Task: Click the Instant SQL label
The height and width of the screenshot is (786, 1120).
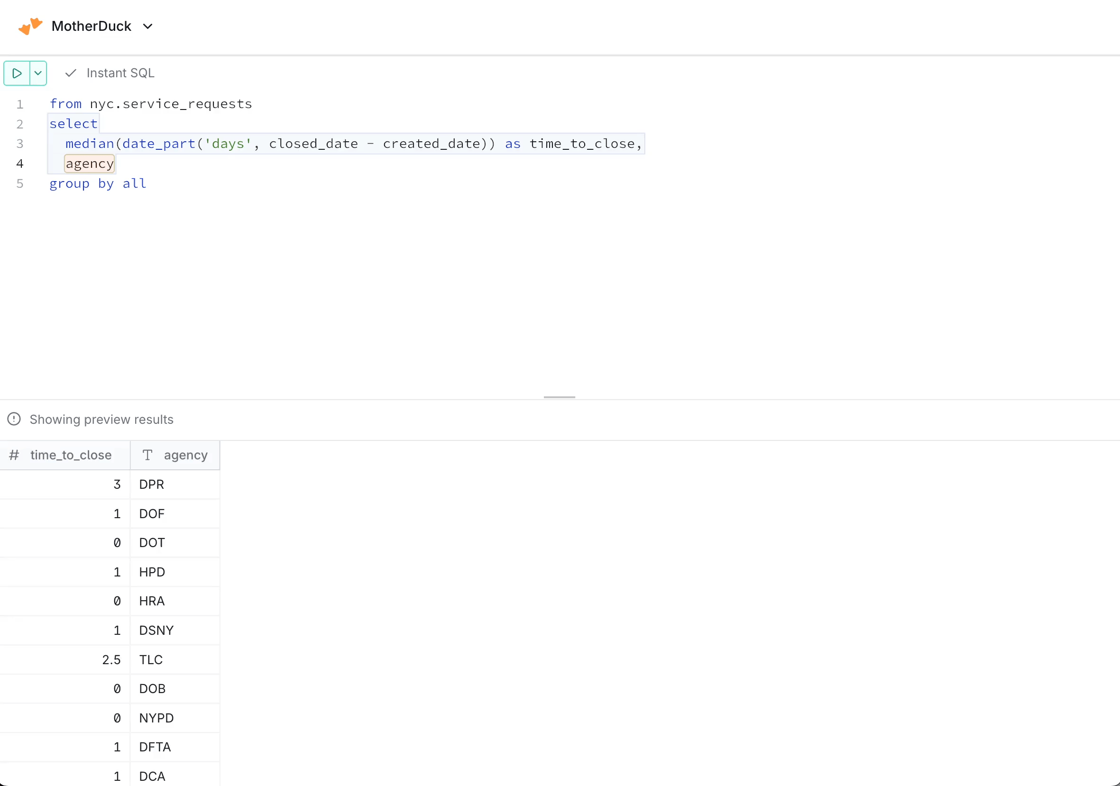Action: [120, 73]
